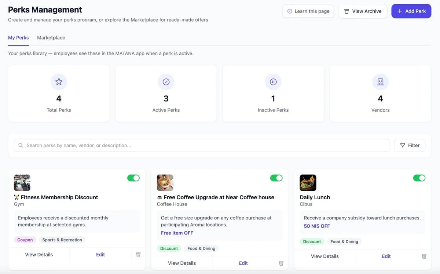Click the Discount tag on Daily Lunch
The height and width of the screenshot is (274, 440).
pyautogui.click(x=312, y=241)
